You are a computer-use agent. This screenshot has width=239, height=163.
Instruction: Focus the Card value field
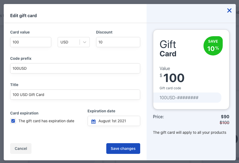tap(31, 42)
